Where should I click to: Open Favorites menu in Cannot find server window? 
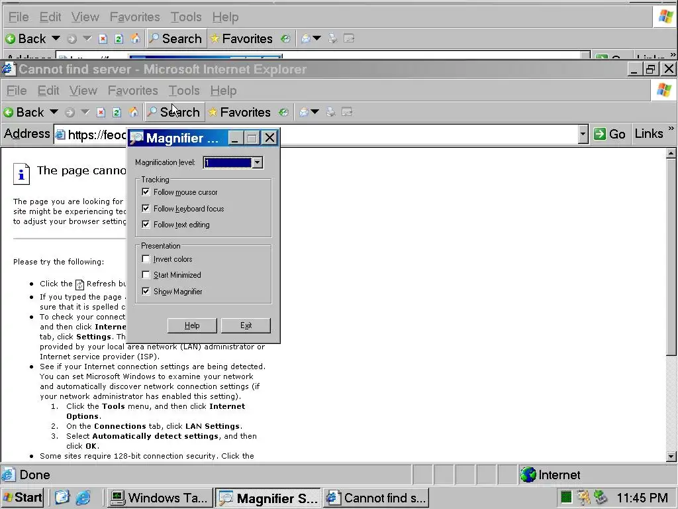click(132, 91)
